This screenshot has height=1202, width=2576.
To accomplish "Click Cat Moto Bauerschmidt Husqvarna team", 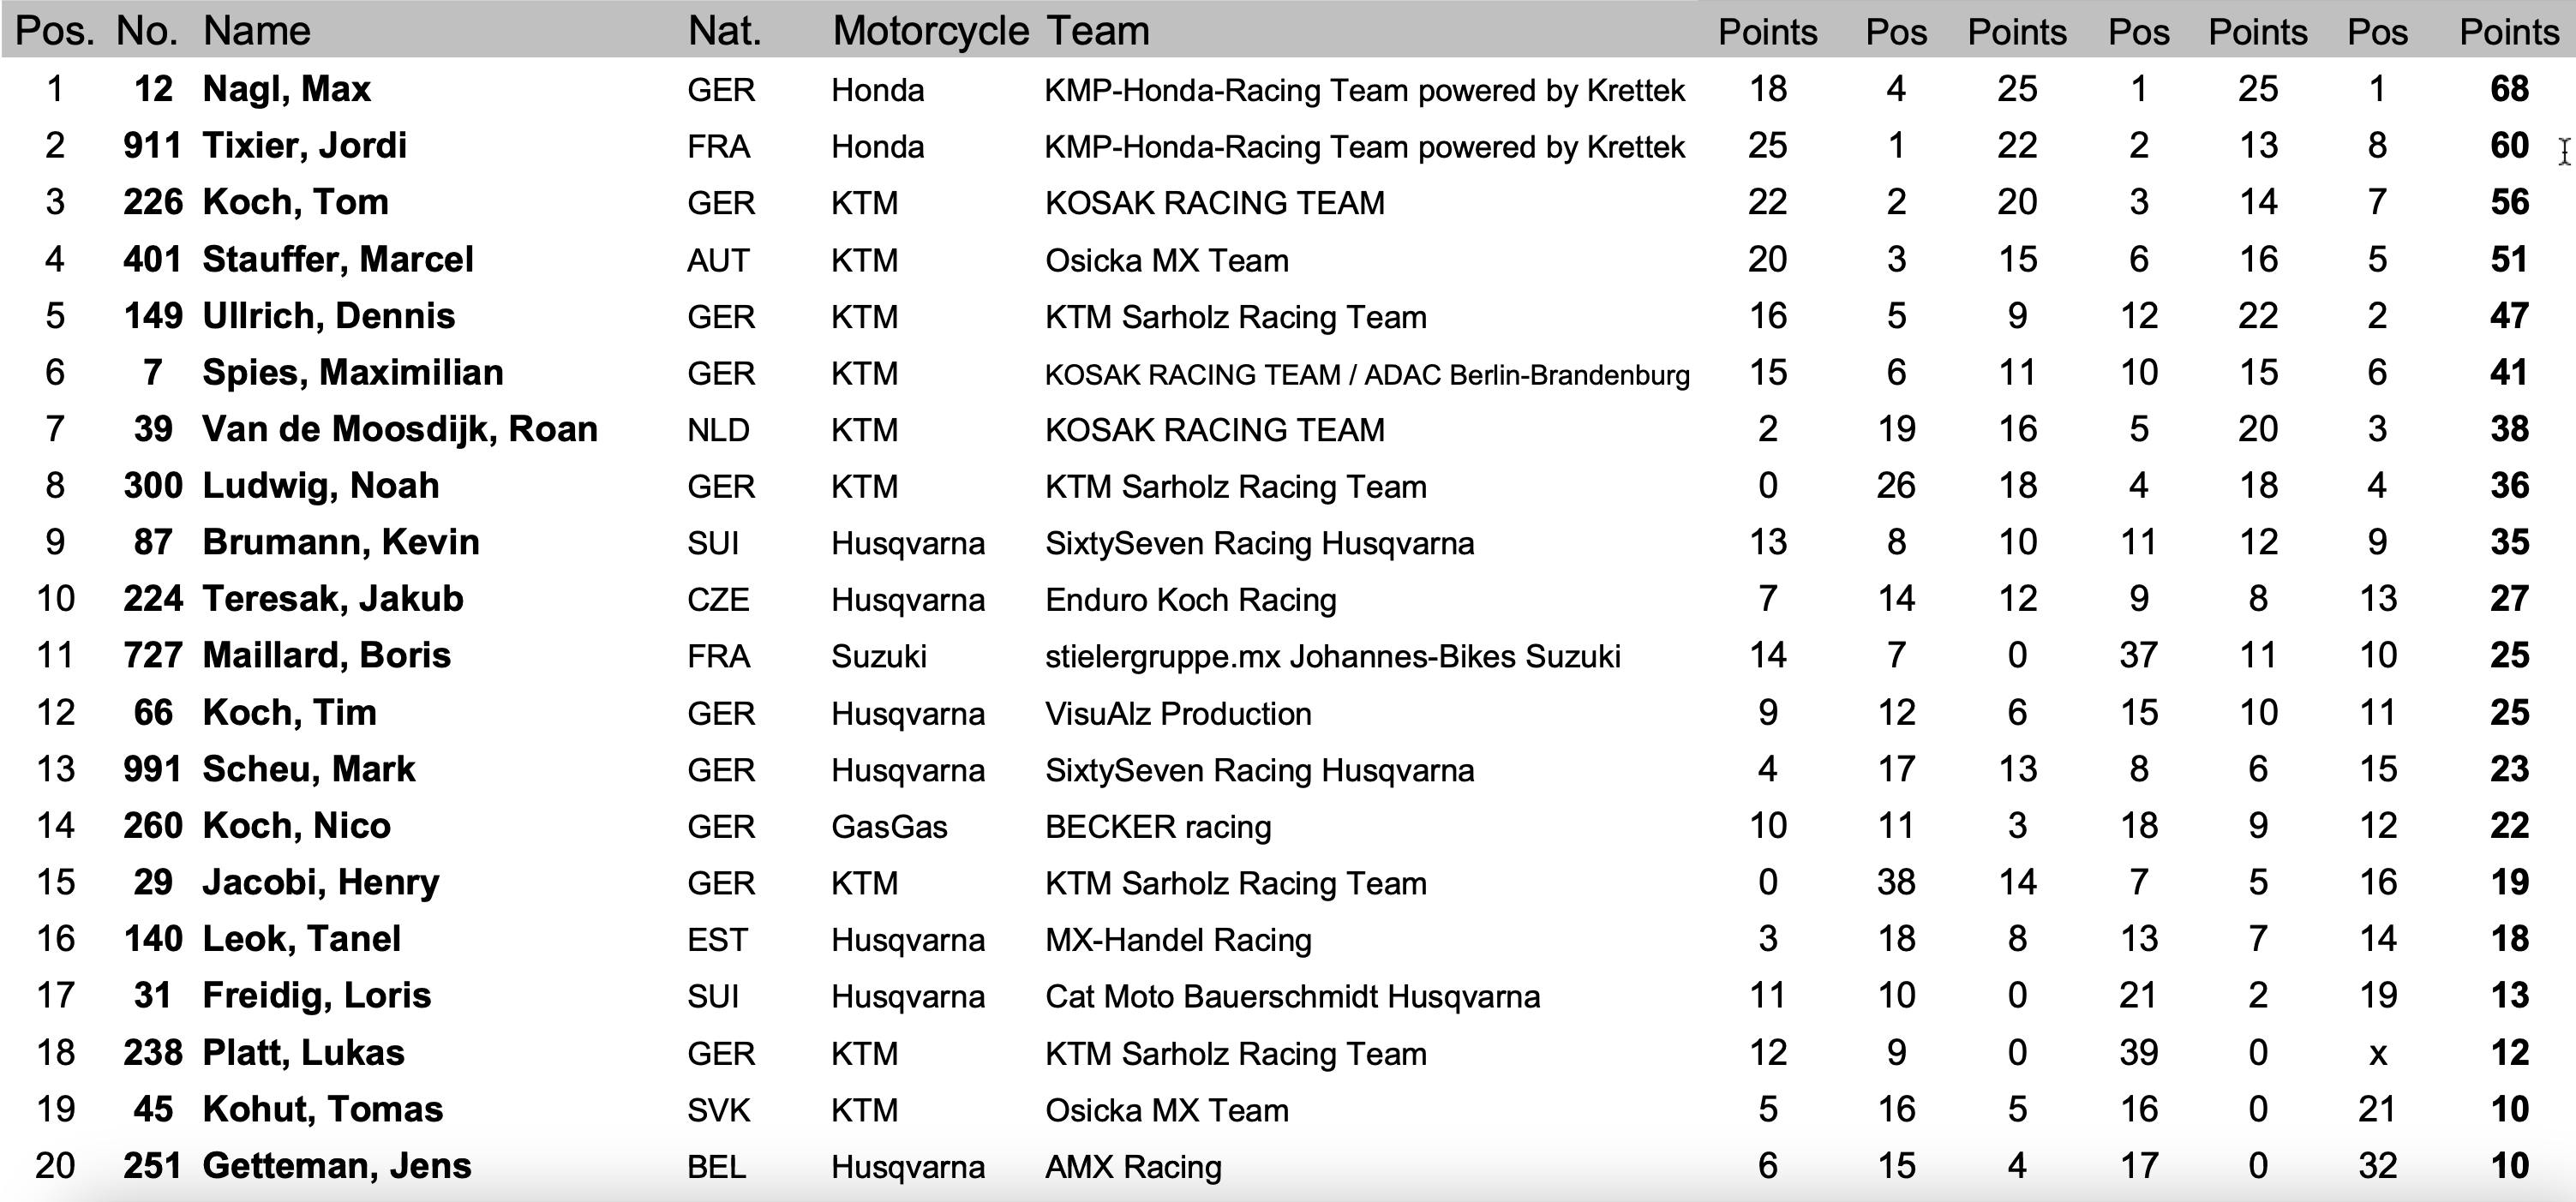I will coord(1292,997).
